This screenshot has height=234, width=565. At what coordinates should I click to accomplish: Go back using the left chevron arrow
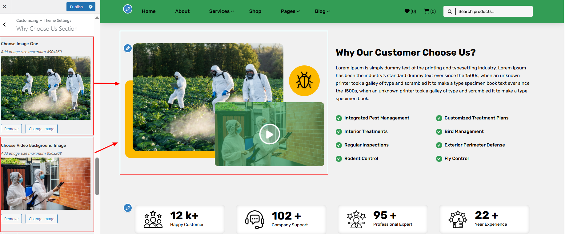pos(5,25)
